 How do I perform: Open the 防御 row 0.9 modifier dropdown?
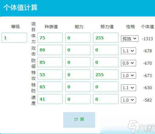(129, 63)
